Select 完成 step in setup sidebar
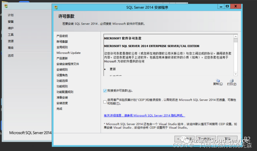257x151 pixels. tap(59, 109)
